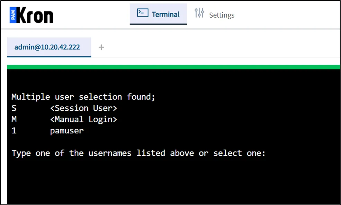Click the Settings sliders icon

pyautogui.click(x=199, y=13)
